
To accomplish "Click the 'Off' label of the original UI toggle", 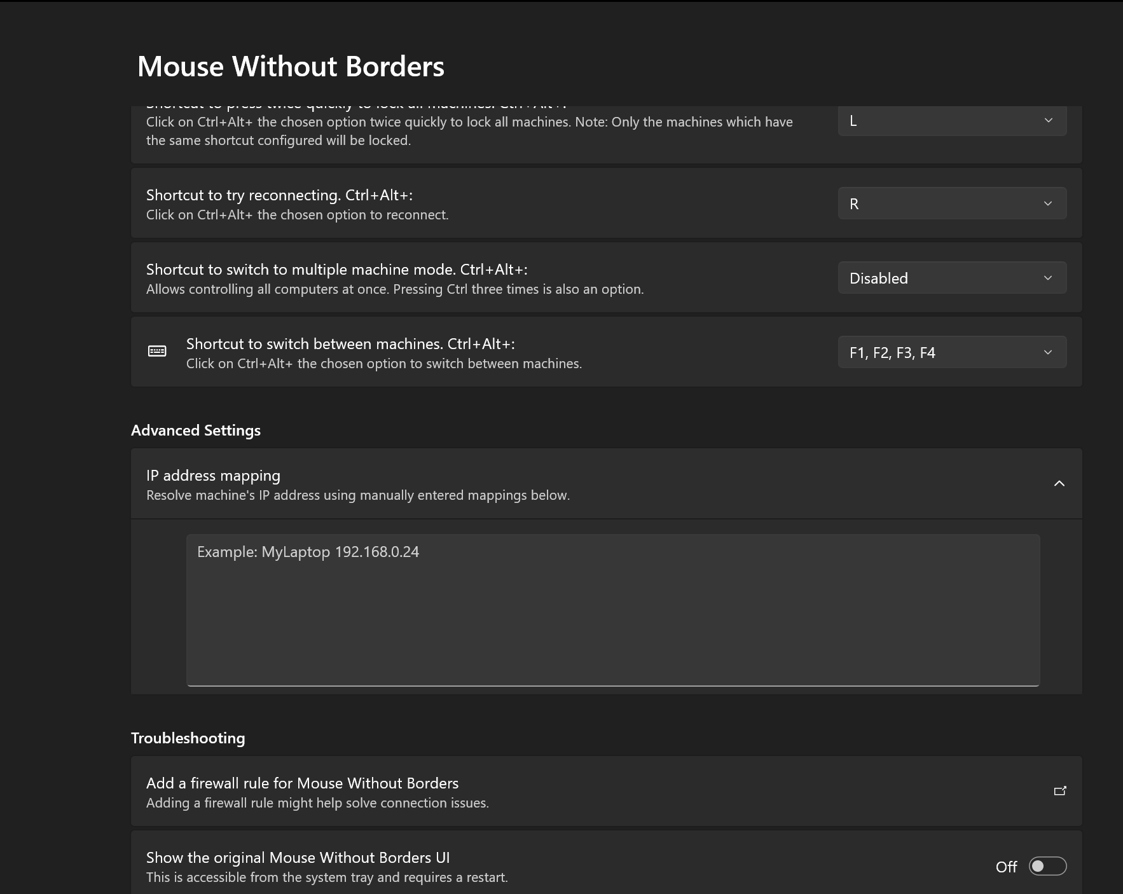I will (1007, 867).
